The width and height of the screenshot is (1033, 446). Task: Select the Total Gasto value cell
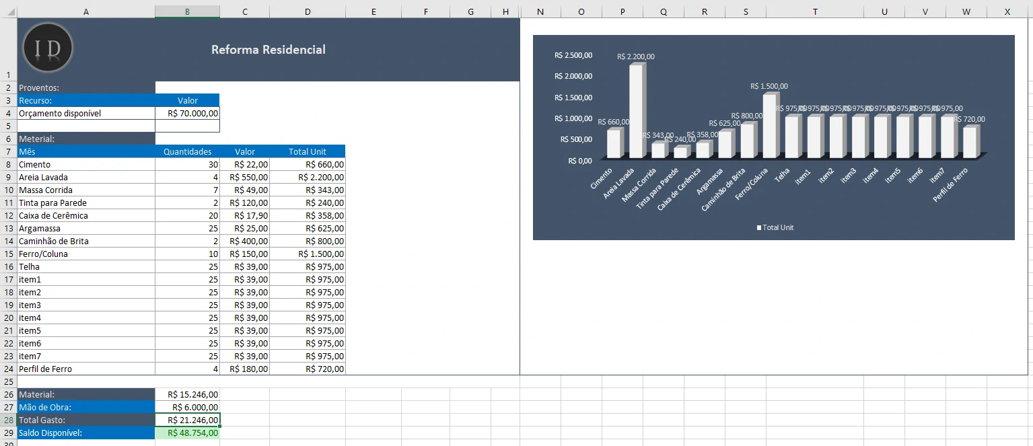(187, 420)
